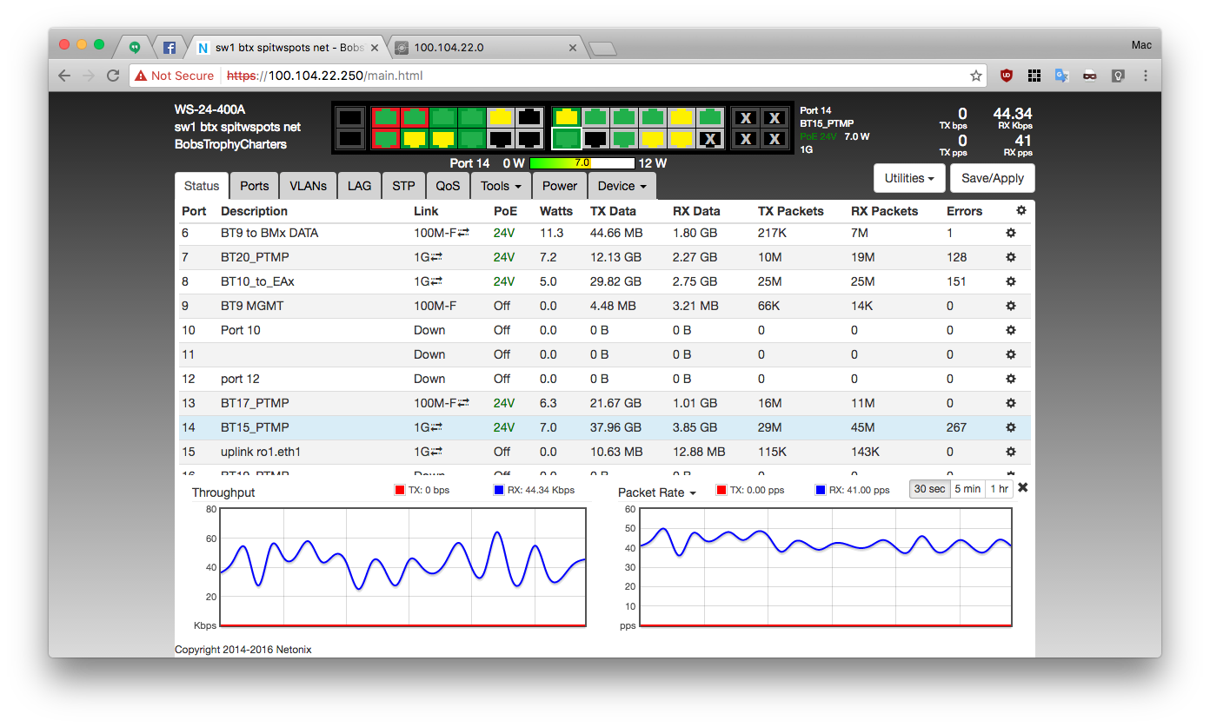
Task: Click the uBlock Origin extension icon
Action: [x=1006, y=76]
